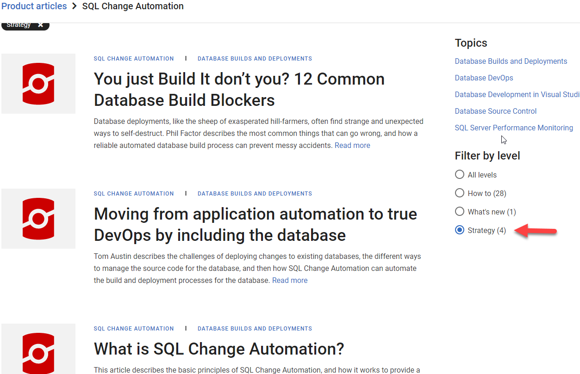Click the database icon beside Build Blockers article
Viewport: 580px width, 374px height.
pos(38,84)
